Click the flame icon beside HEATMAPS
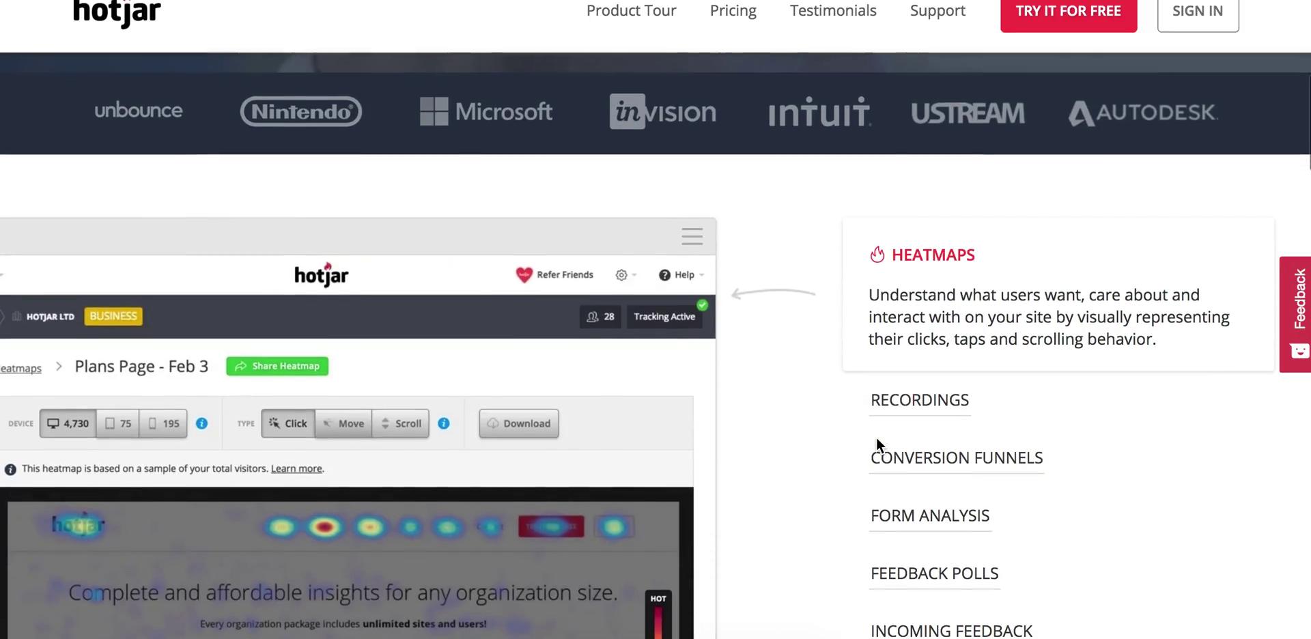 pos(877,255)
